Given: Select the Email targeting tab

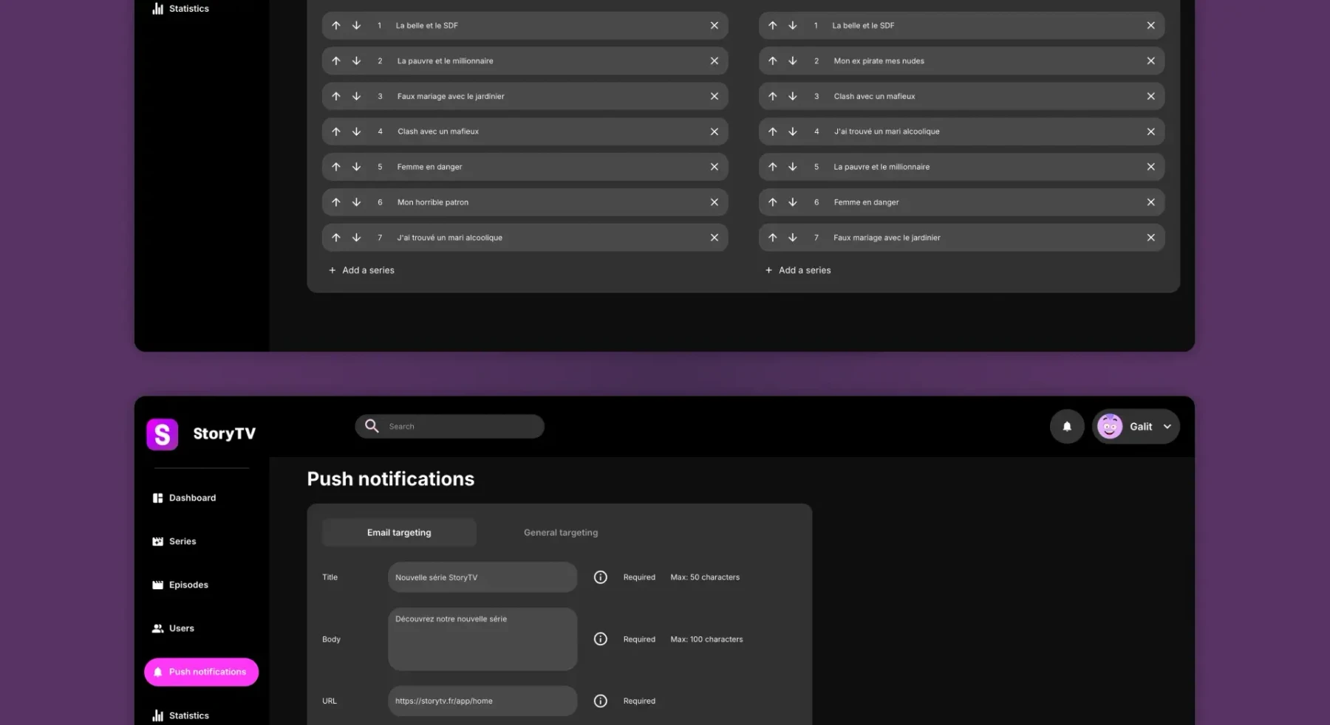Looking at the screenshot, I should [399, 532].
